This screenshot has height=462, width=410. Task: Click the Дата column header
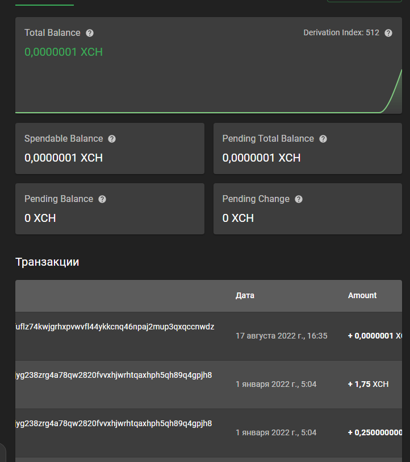(x=245, y=295)
